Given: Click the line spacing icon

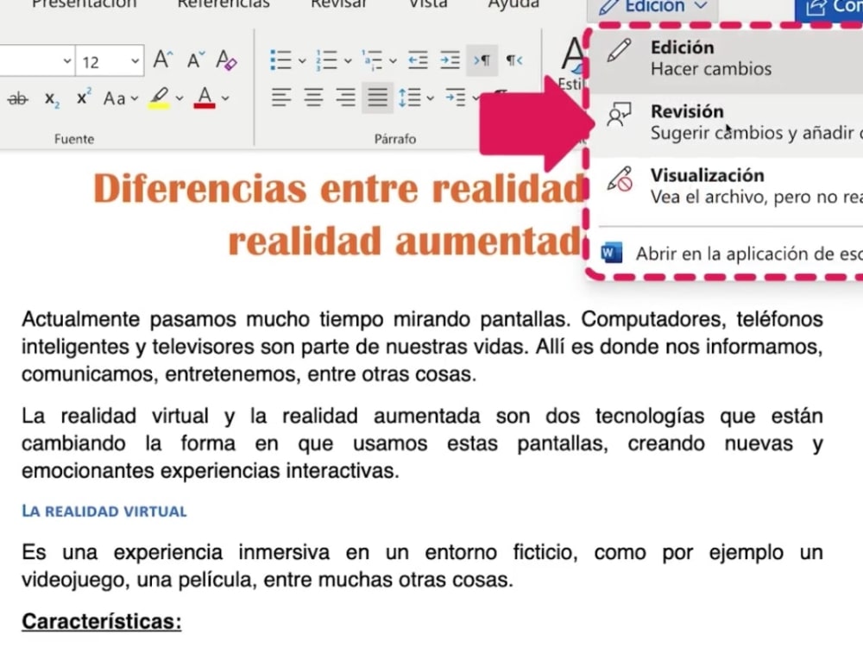Looking at the screenshot, I should click(409, 98).
